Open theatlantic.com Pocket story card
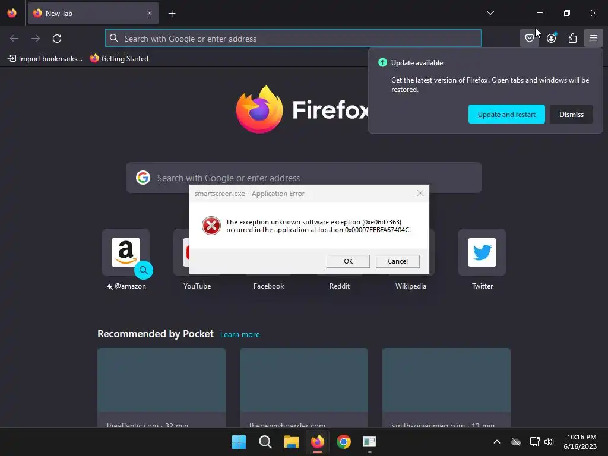 click(161, 388)
